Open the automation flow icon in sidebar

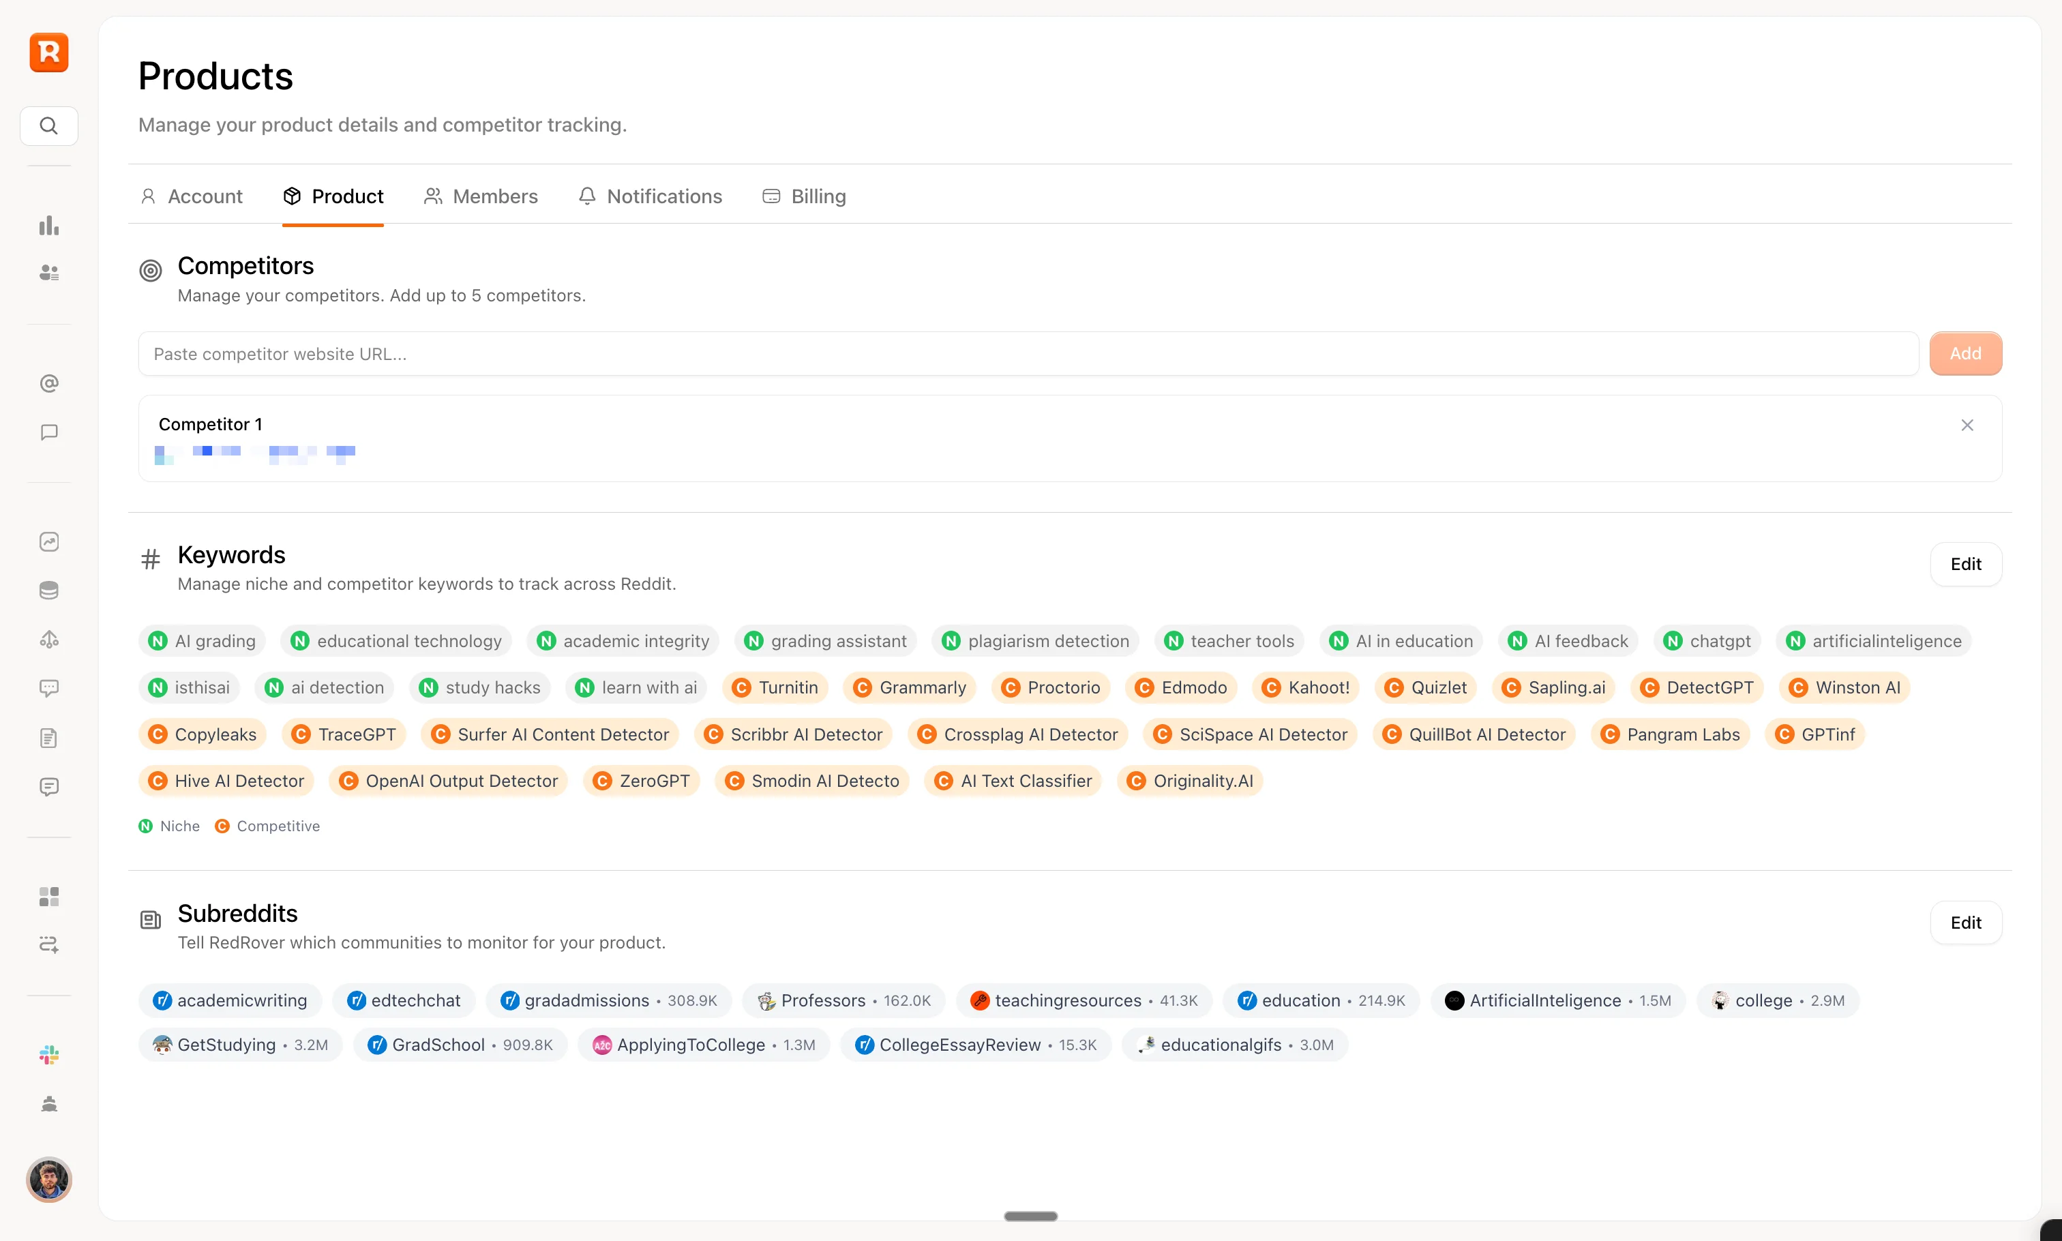[48, 944]
